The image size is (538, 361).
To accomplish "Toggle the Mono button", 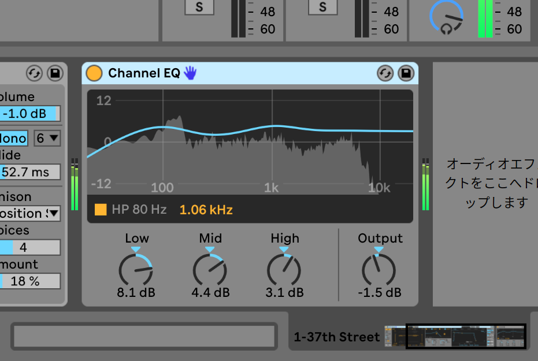I will pyautogui.click(x=14, y=138).
